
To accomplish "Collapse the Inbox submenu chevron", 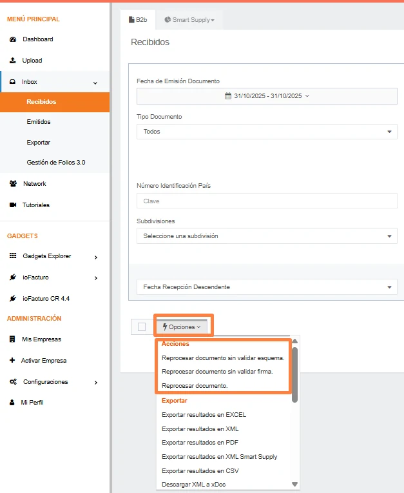I will click(x=95, y=83).
